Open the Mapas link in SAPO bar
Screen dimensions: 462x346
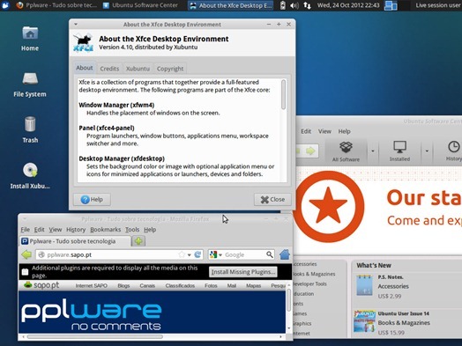click(253, 285)
